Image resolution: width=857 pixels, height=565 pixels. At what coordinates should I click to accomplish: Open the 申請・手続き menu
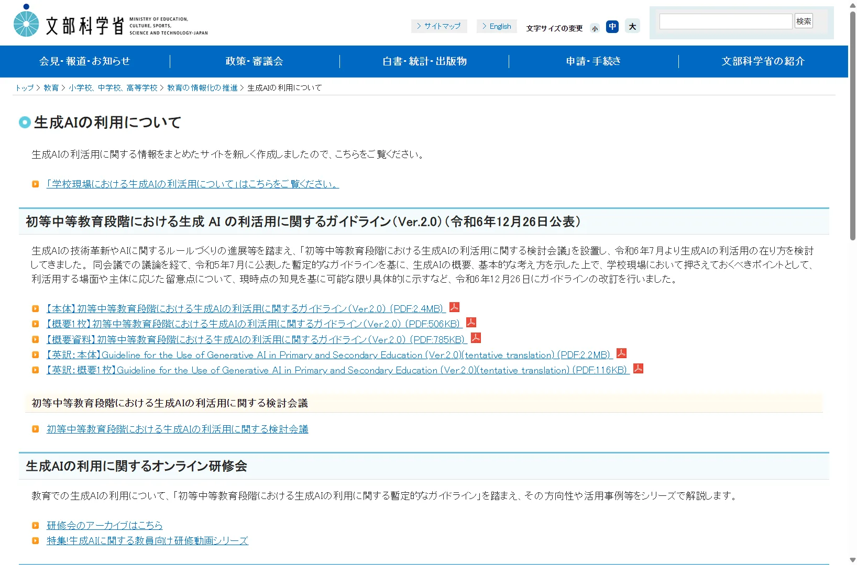point(594,61)
